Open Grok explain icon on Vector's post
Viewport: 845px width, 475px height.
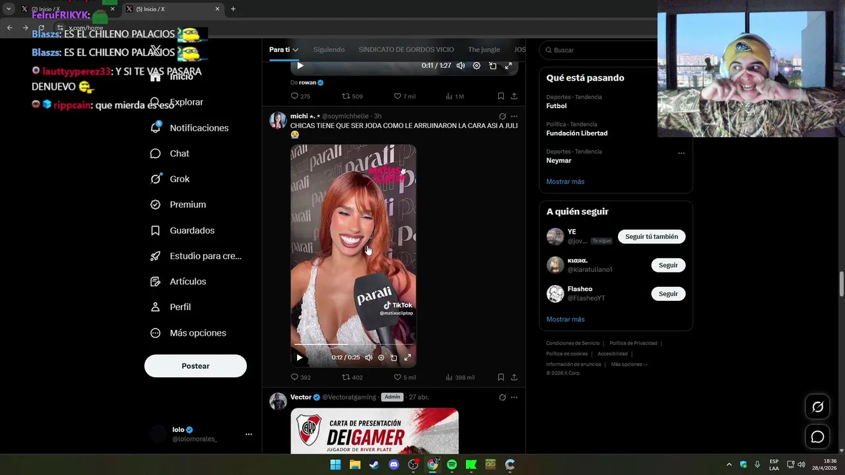point(502,397)
